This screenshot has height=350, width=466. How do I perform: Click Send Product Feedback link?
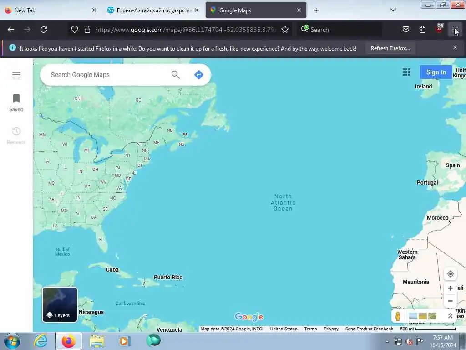click(x=369, y=329)
